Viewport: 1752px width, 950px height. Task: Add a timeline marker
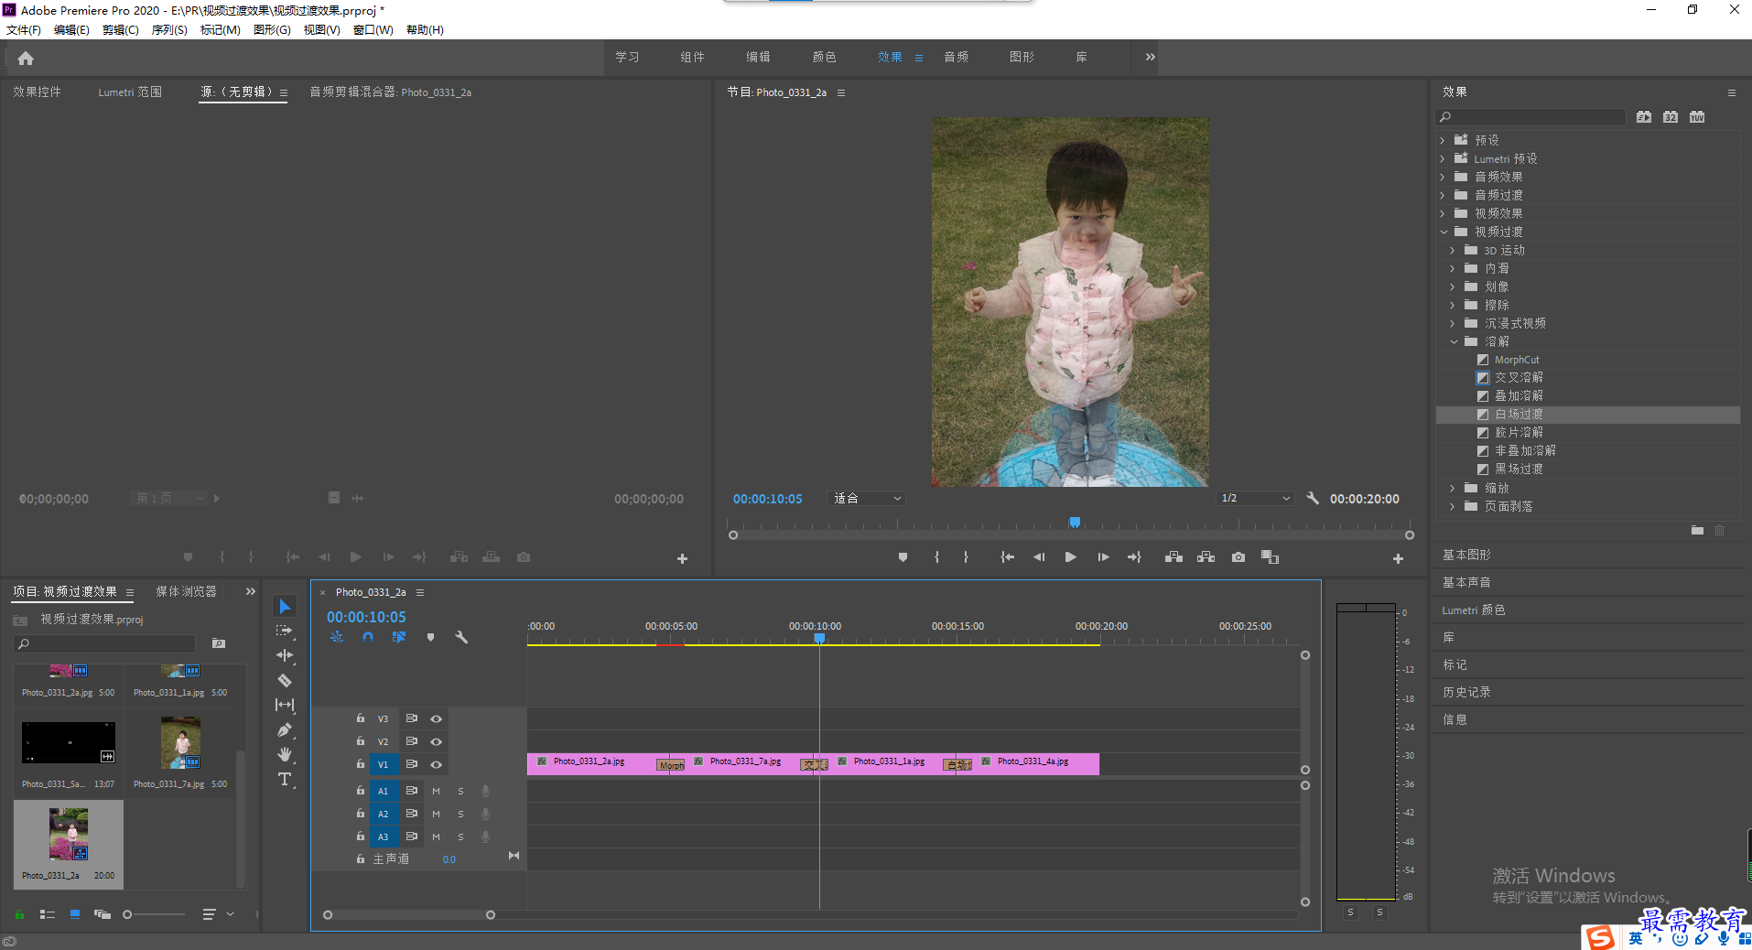coord(430,637)
